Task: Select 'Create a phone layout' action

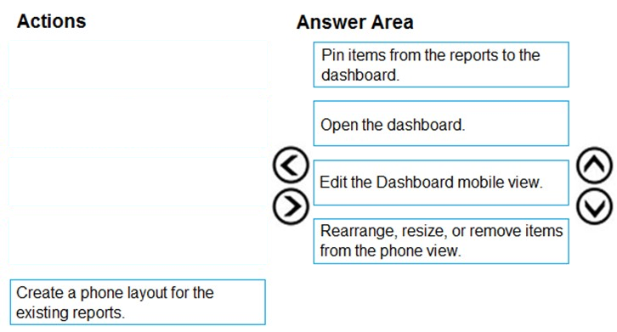Action: coord(138,302)
